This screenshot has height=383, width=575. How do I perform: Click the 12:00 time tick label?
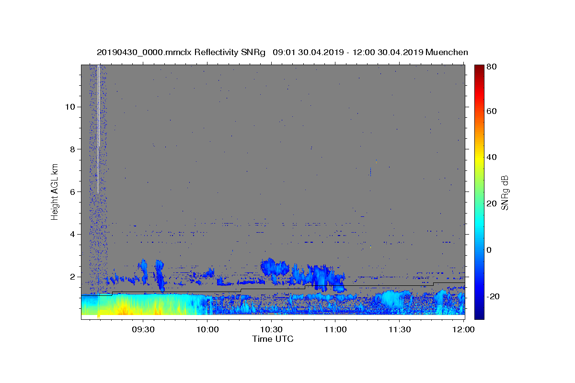point(463,329)
